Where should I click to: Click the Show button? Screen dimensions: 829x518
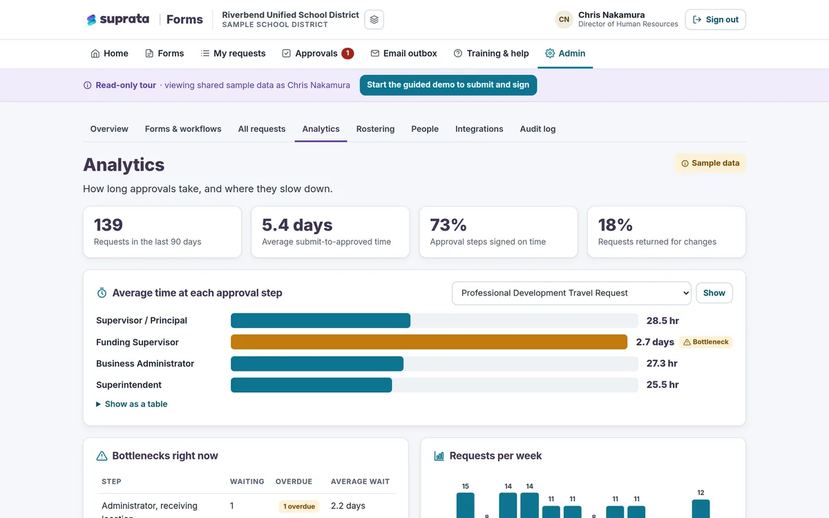(714, 293)
